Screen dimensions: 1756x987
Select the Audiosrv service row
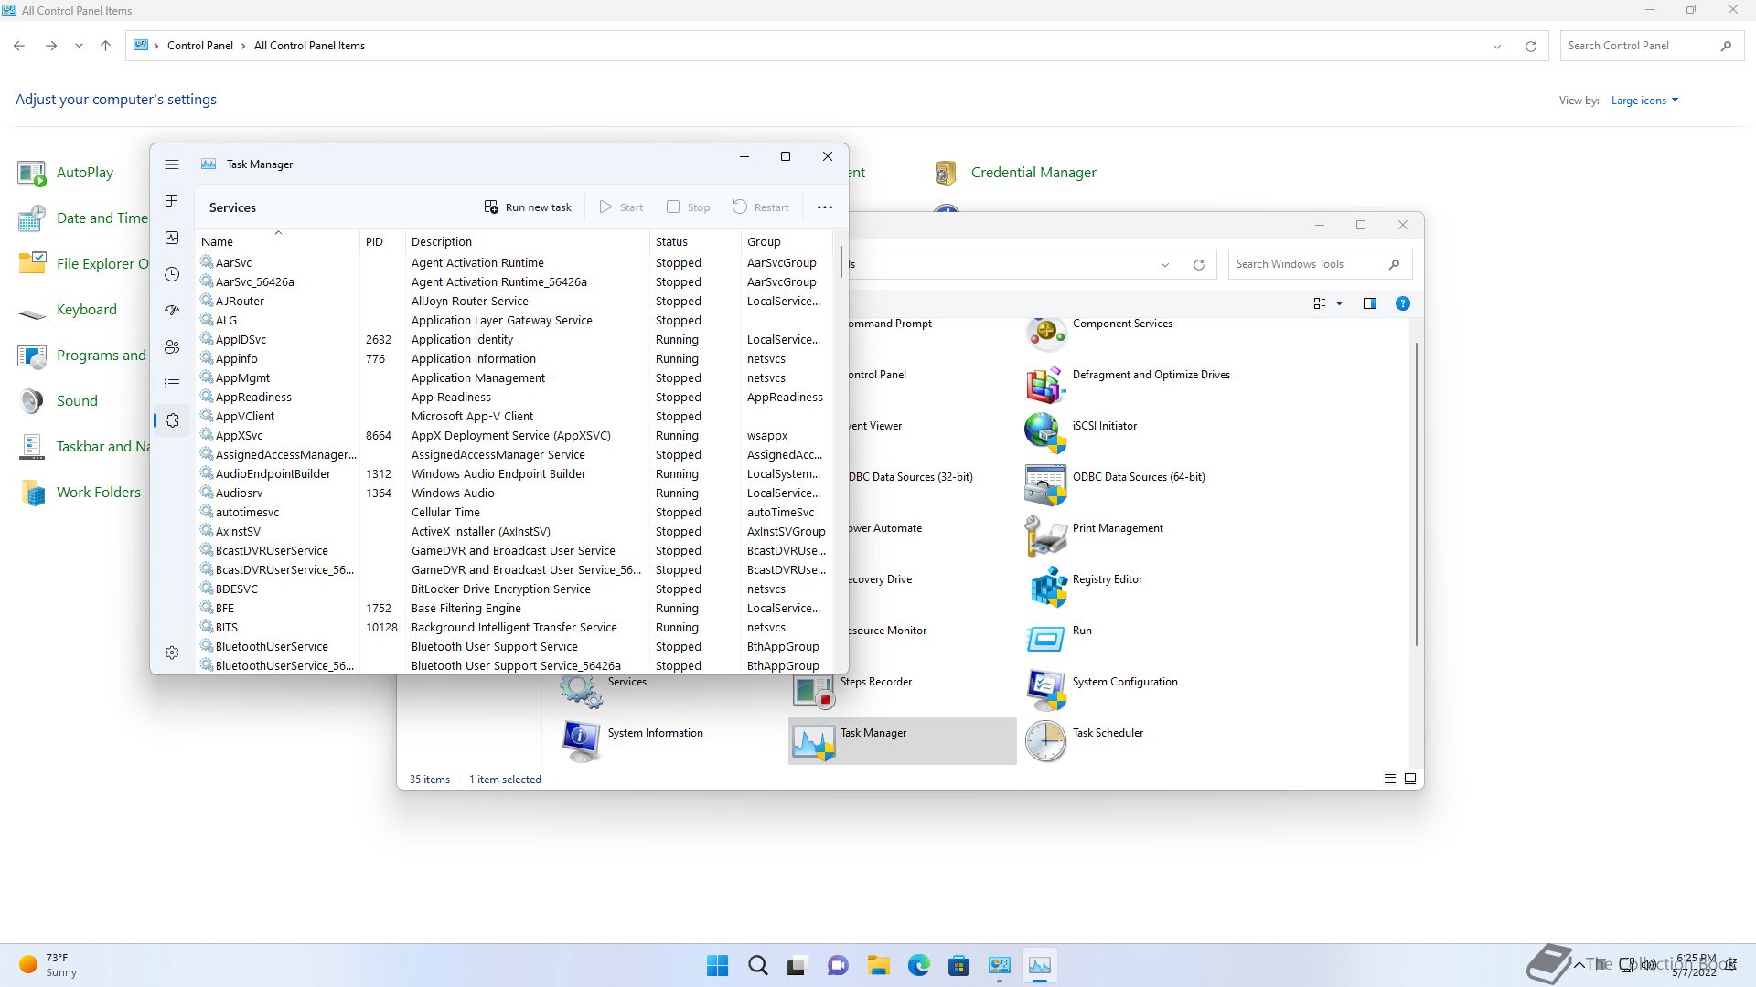515,493
